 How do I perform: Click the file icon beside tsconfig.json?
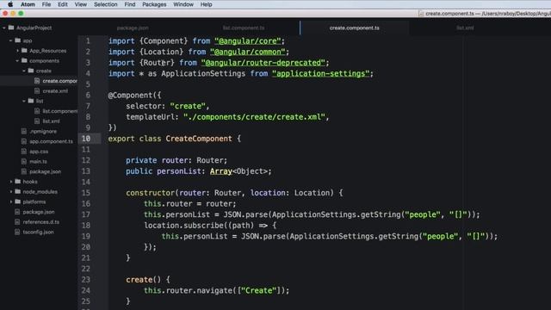coord(17,232)
